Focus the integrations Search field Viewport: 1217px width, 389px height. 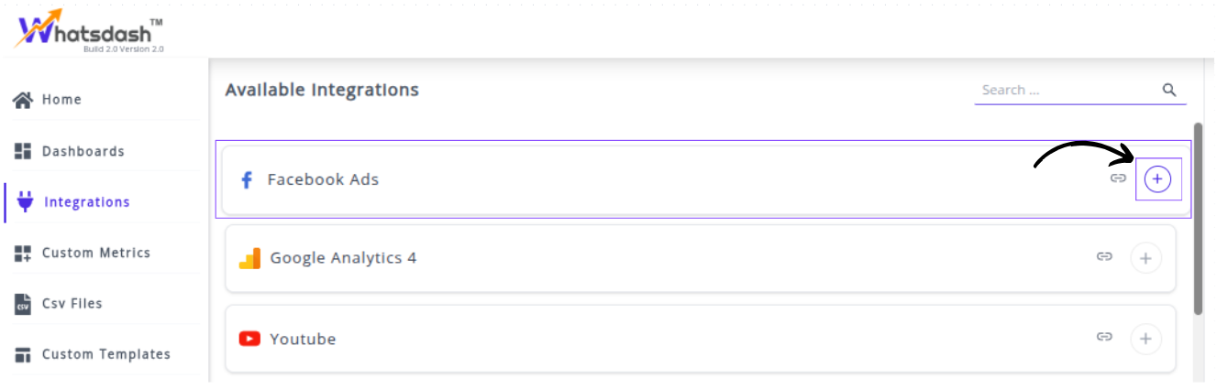pyautogui.click(x=1064, y=90)
